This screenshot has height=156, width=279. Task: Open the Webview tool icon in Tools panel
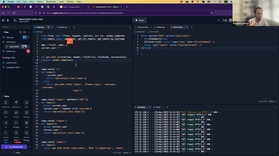pyautogui.click(x=27, y=134)
